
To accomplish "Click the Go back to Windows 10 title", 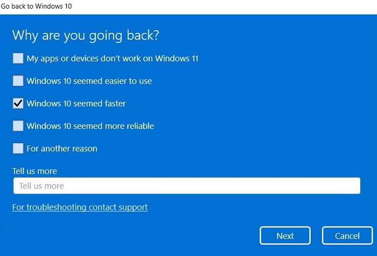I will 36,6.
